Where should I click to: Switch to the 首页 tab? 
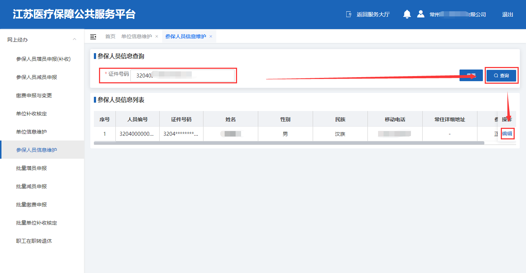point(110,36)
